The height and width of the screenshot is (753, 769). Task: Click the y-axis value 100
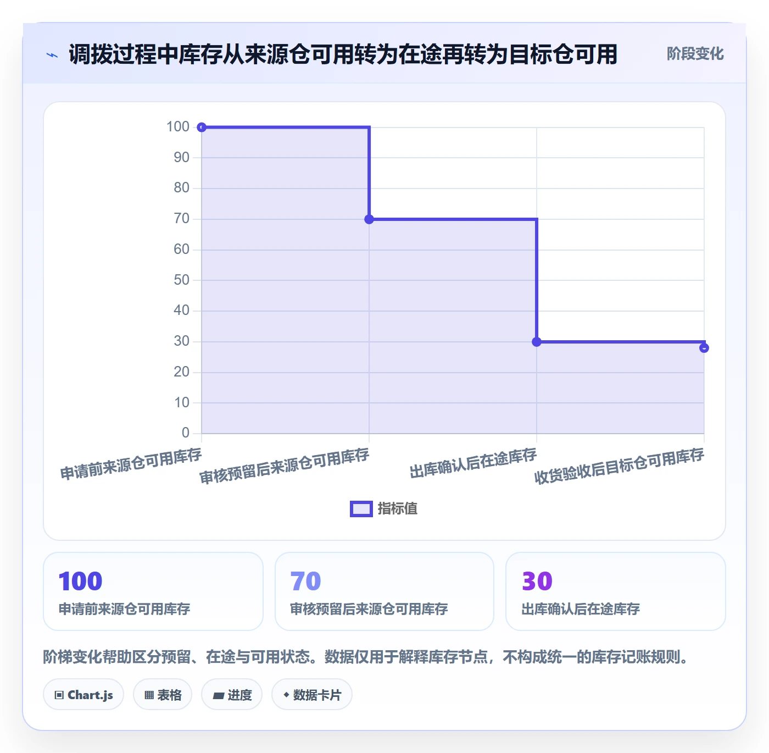pyautogui.click(x=178, y=127)
